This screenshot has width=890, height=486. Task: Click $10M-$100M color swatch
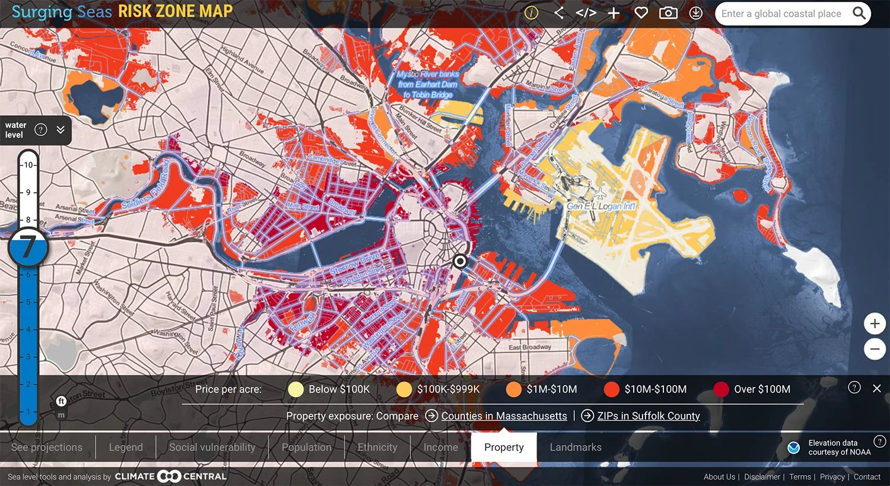coord(612,389)
